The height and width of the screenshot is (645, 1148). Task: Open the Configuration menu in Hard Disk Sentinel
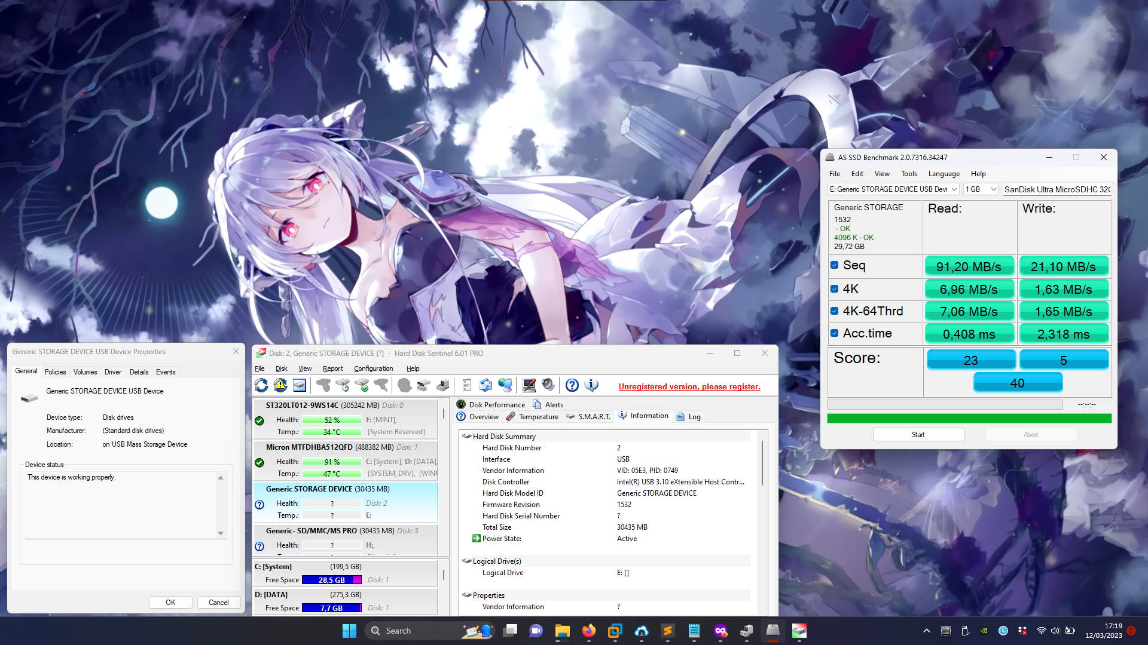point(373,368)
